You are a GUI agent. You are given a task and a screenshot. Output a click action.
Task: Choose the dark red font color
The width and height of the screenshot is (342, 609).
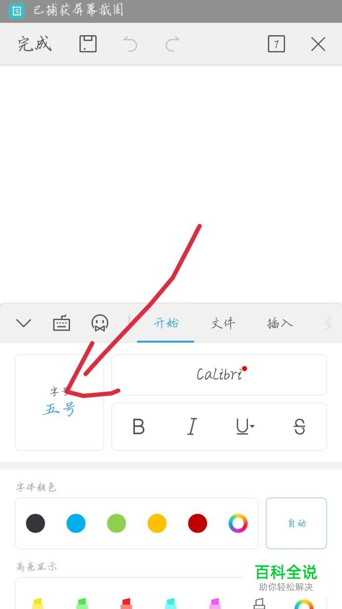(197, 523)
